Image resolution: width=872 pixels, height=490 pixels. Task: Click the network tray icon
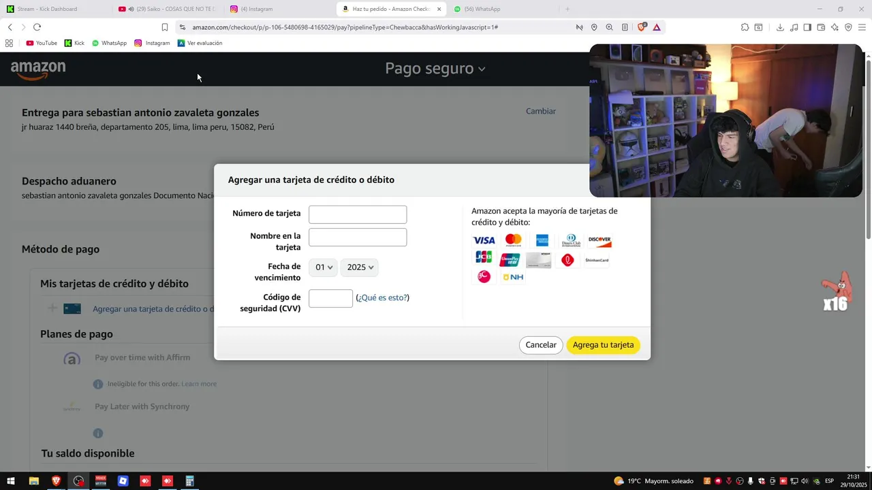click(x=794, y=481)
